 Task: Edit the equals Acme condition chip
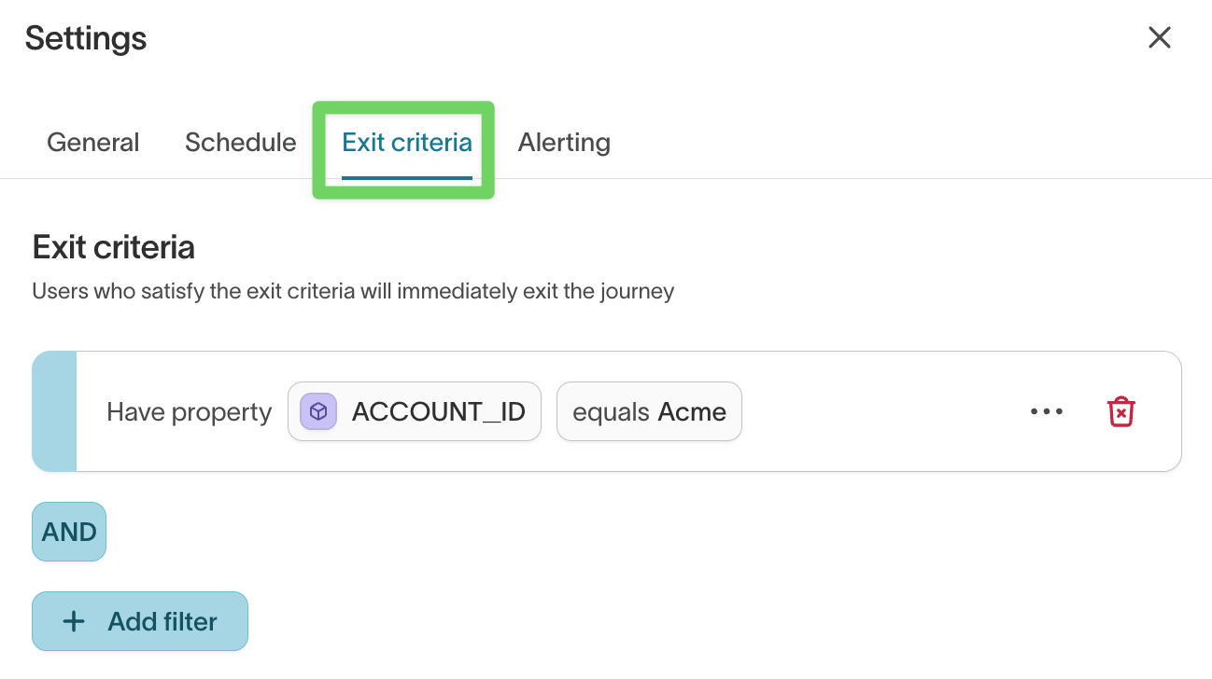tap(649, 410)
